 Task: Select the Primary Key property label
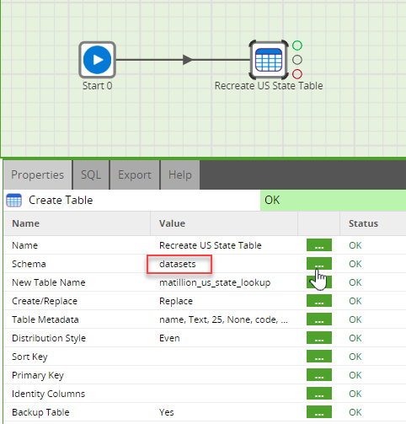(x=38, y=375)
